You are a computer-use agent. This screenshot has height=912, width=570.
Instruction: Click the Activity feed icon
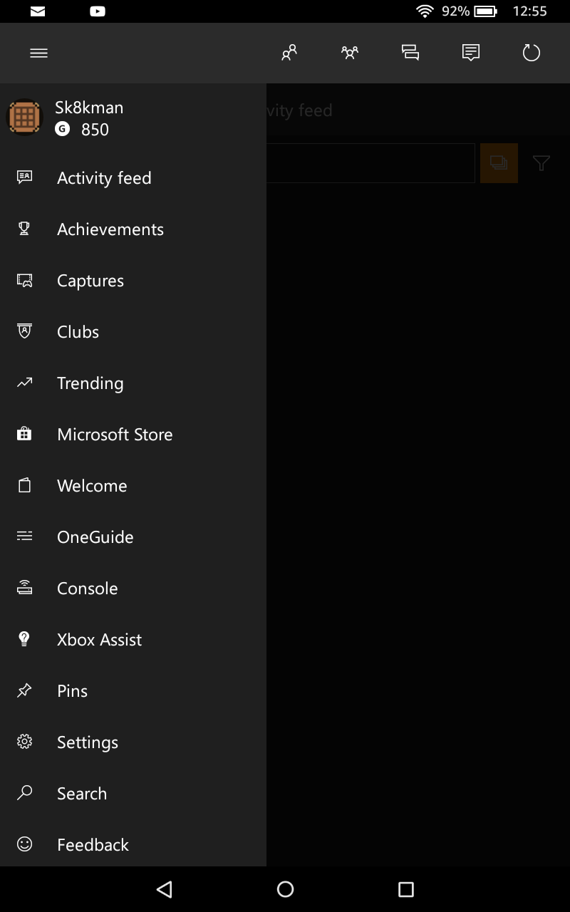24,178
